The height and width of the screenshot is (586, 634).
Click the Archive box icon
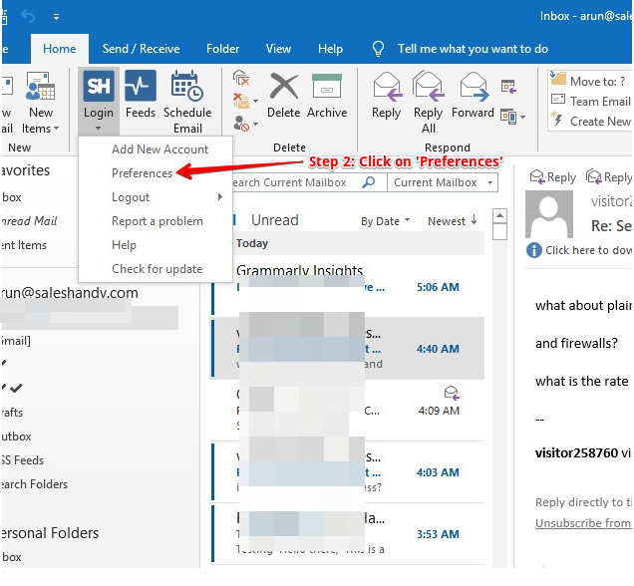327,86
